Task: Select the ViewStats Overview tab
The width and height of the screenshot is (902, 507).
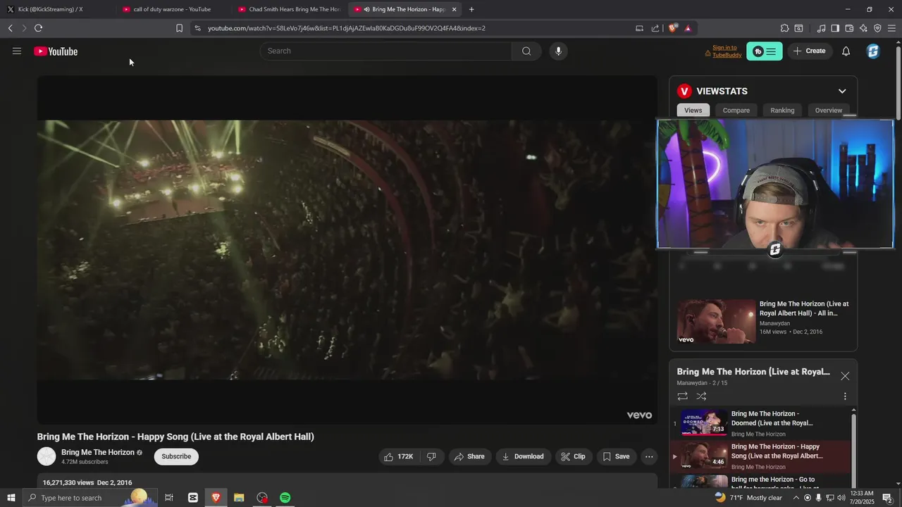Action: tap(829, 111)
